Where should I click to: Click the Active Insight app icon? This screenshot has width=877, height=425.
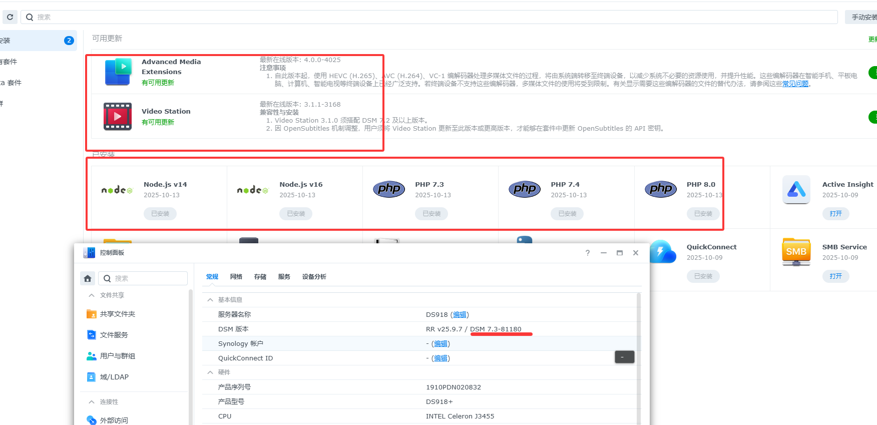(796, 190)
